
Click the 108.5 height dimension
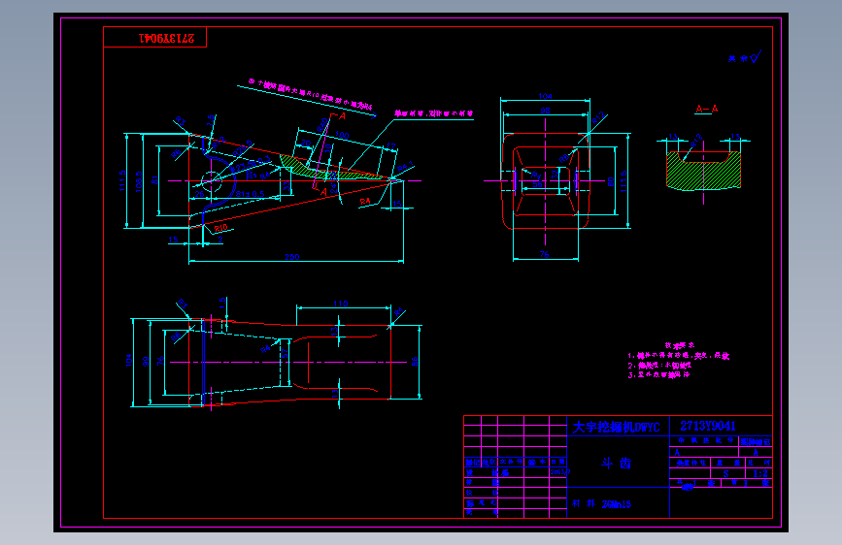click(139, 181)
